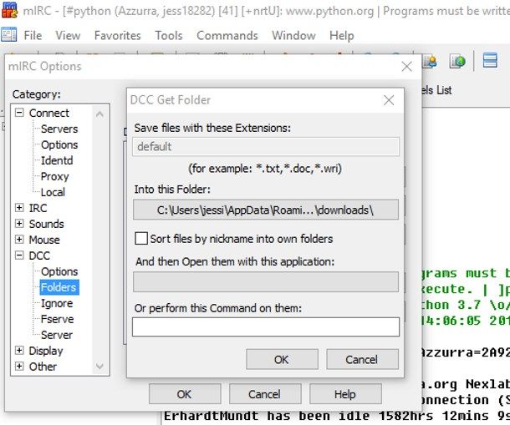Screen dimensions: 510x425
Task: Collapse the DCC category
Action: 19,256
